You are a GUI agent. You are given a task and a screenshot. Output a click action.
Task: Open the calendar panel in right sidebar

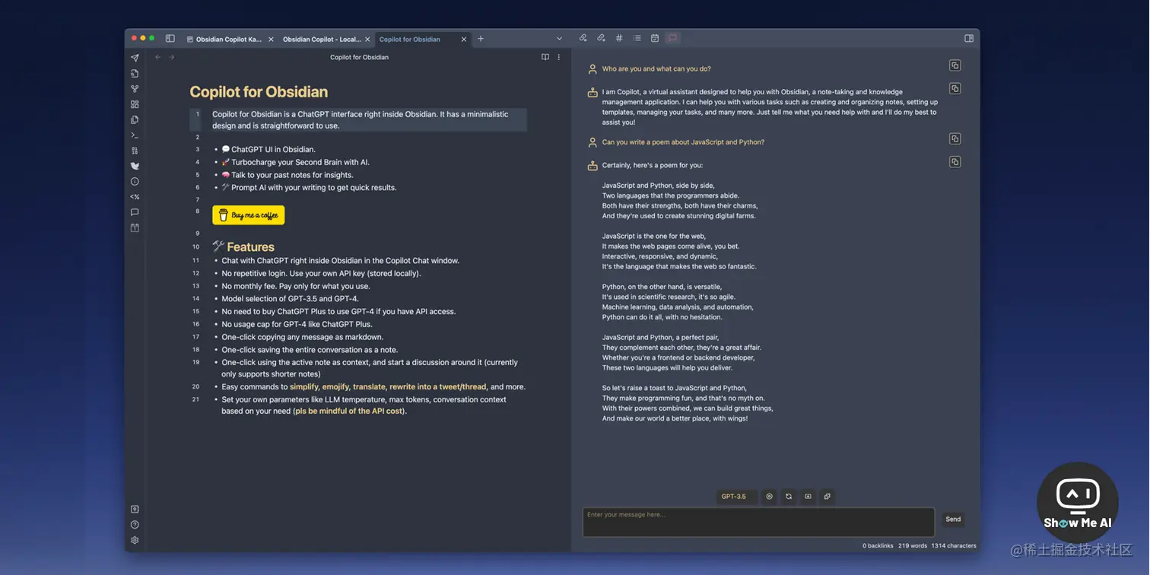pyautogui.click(x=655, y=38)
